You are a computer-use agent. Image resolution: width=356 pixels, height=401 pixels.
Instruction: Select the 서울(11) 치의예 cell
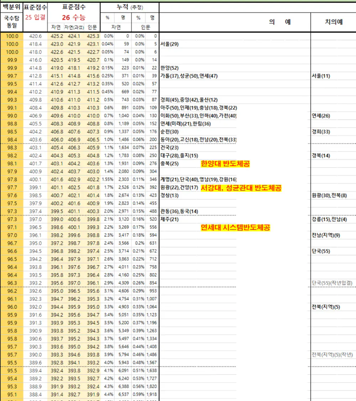321,76
